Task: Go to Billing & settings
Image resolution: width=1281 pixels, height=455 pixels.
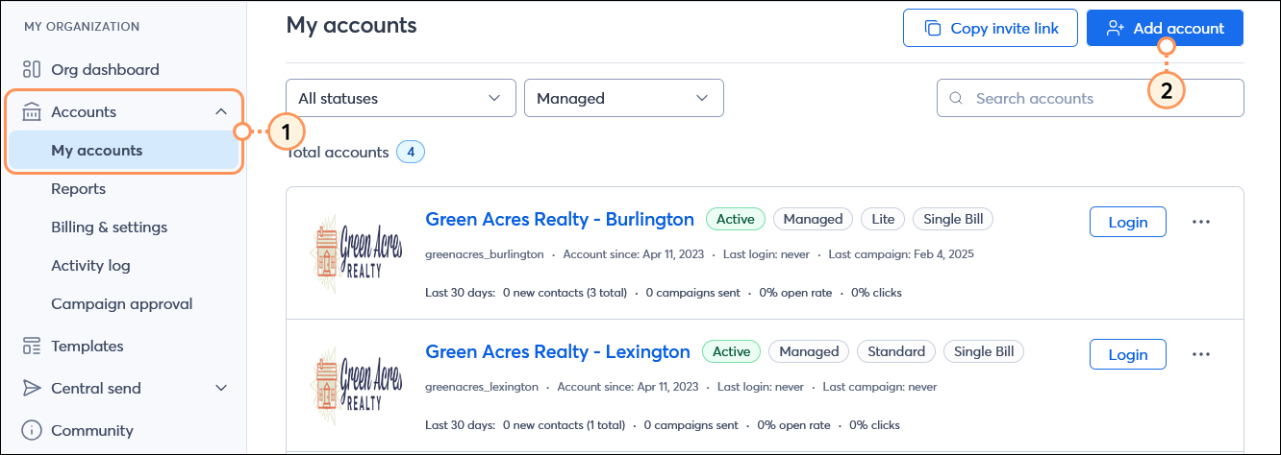Action: click(109, 227)
